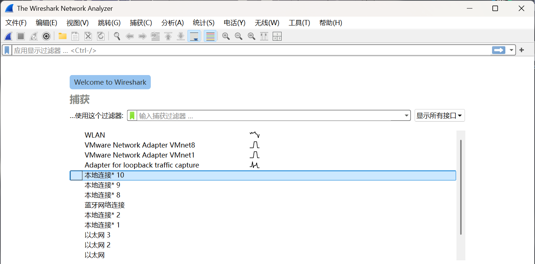Viewport: 535px width, 264px height.
Task: Start capturing packets with shark fin icon
Action: (x=8, y=36)
